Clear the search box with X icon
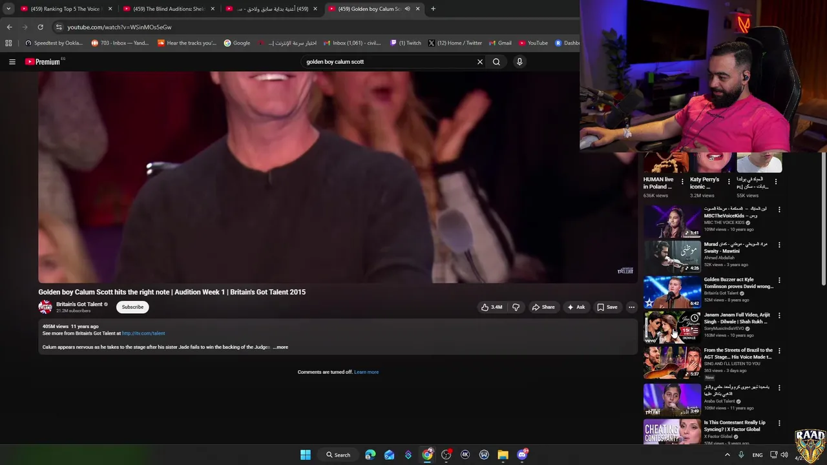 click(480, 62)
